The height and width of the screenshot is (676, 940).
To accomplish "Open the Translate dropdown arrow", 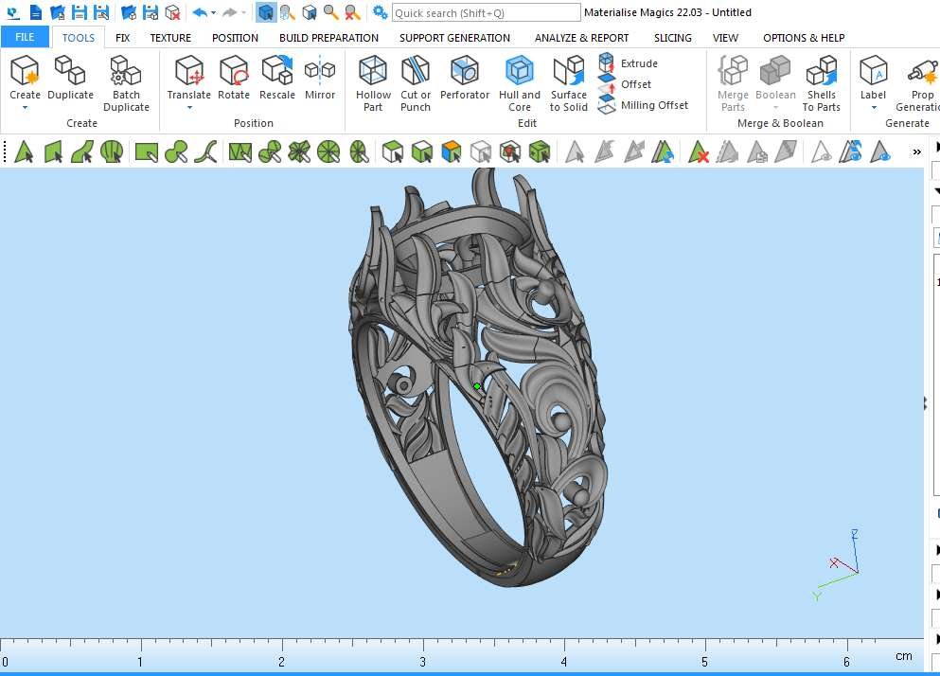I will pos(188,108).
